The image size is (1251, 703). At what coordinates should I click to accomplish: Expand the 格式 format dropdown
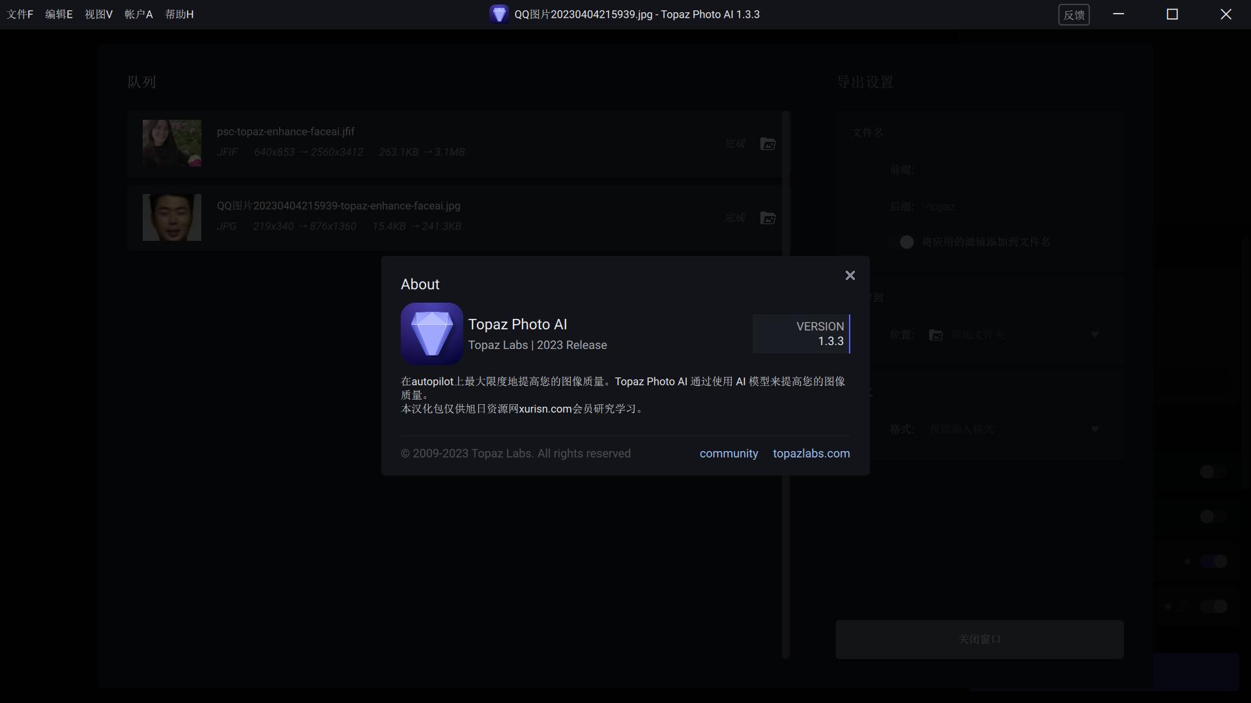[x=1095, y=430]
